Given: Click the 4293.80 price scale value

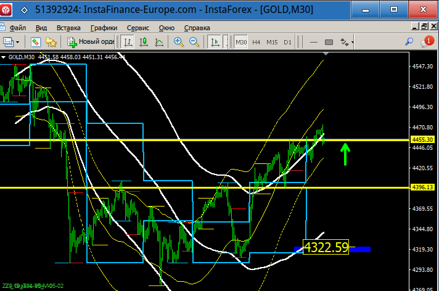Looking at the screenshot, I should 422,269.
